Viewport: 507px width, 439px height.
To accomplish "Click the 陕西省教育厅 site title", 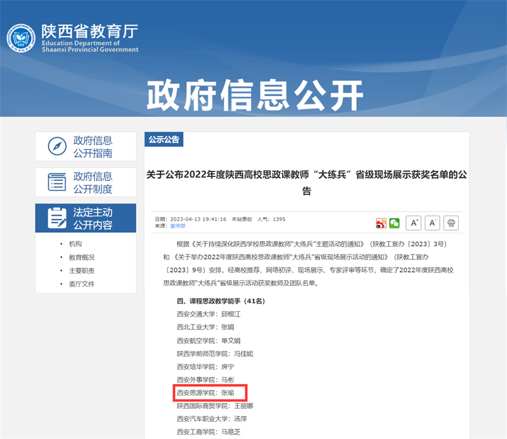I will tap(89, 31).
